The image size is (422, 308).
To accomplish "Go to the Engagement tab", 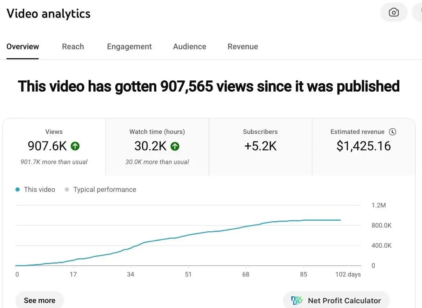I will pos(129,47).
